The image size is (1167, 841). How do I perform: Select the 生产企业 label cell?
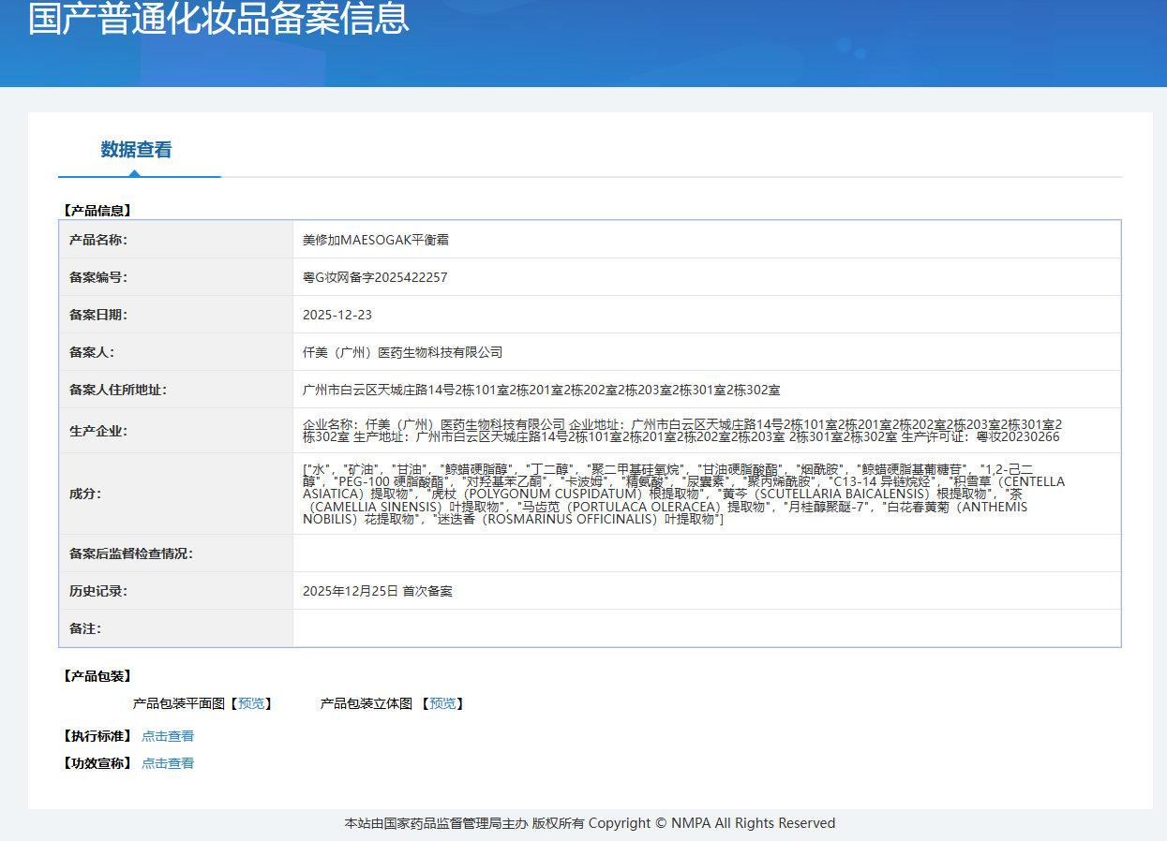(176, 431)
